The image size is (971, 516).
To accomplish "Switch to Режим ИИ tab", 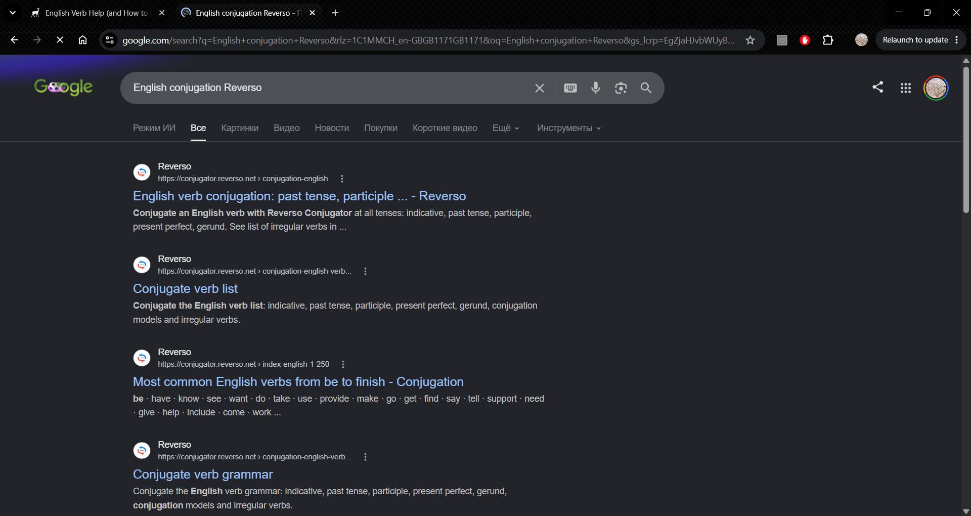I will (x=154, y=128).
